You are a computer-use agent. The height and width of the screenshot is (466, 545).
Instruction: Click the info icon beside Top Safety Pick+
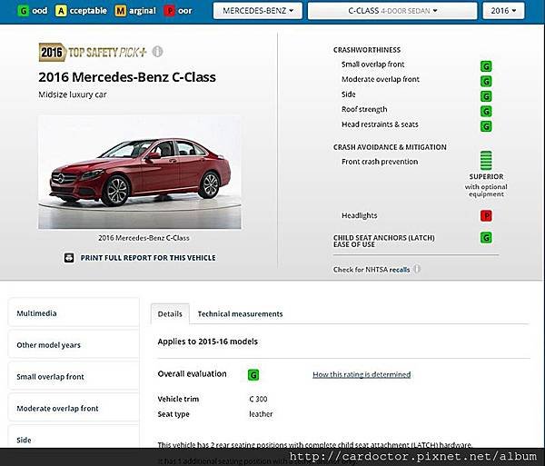point(157,52)
